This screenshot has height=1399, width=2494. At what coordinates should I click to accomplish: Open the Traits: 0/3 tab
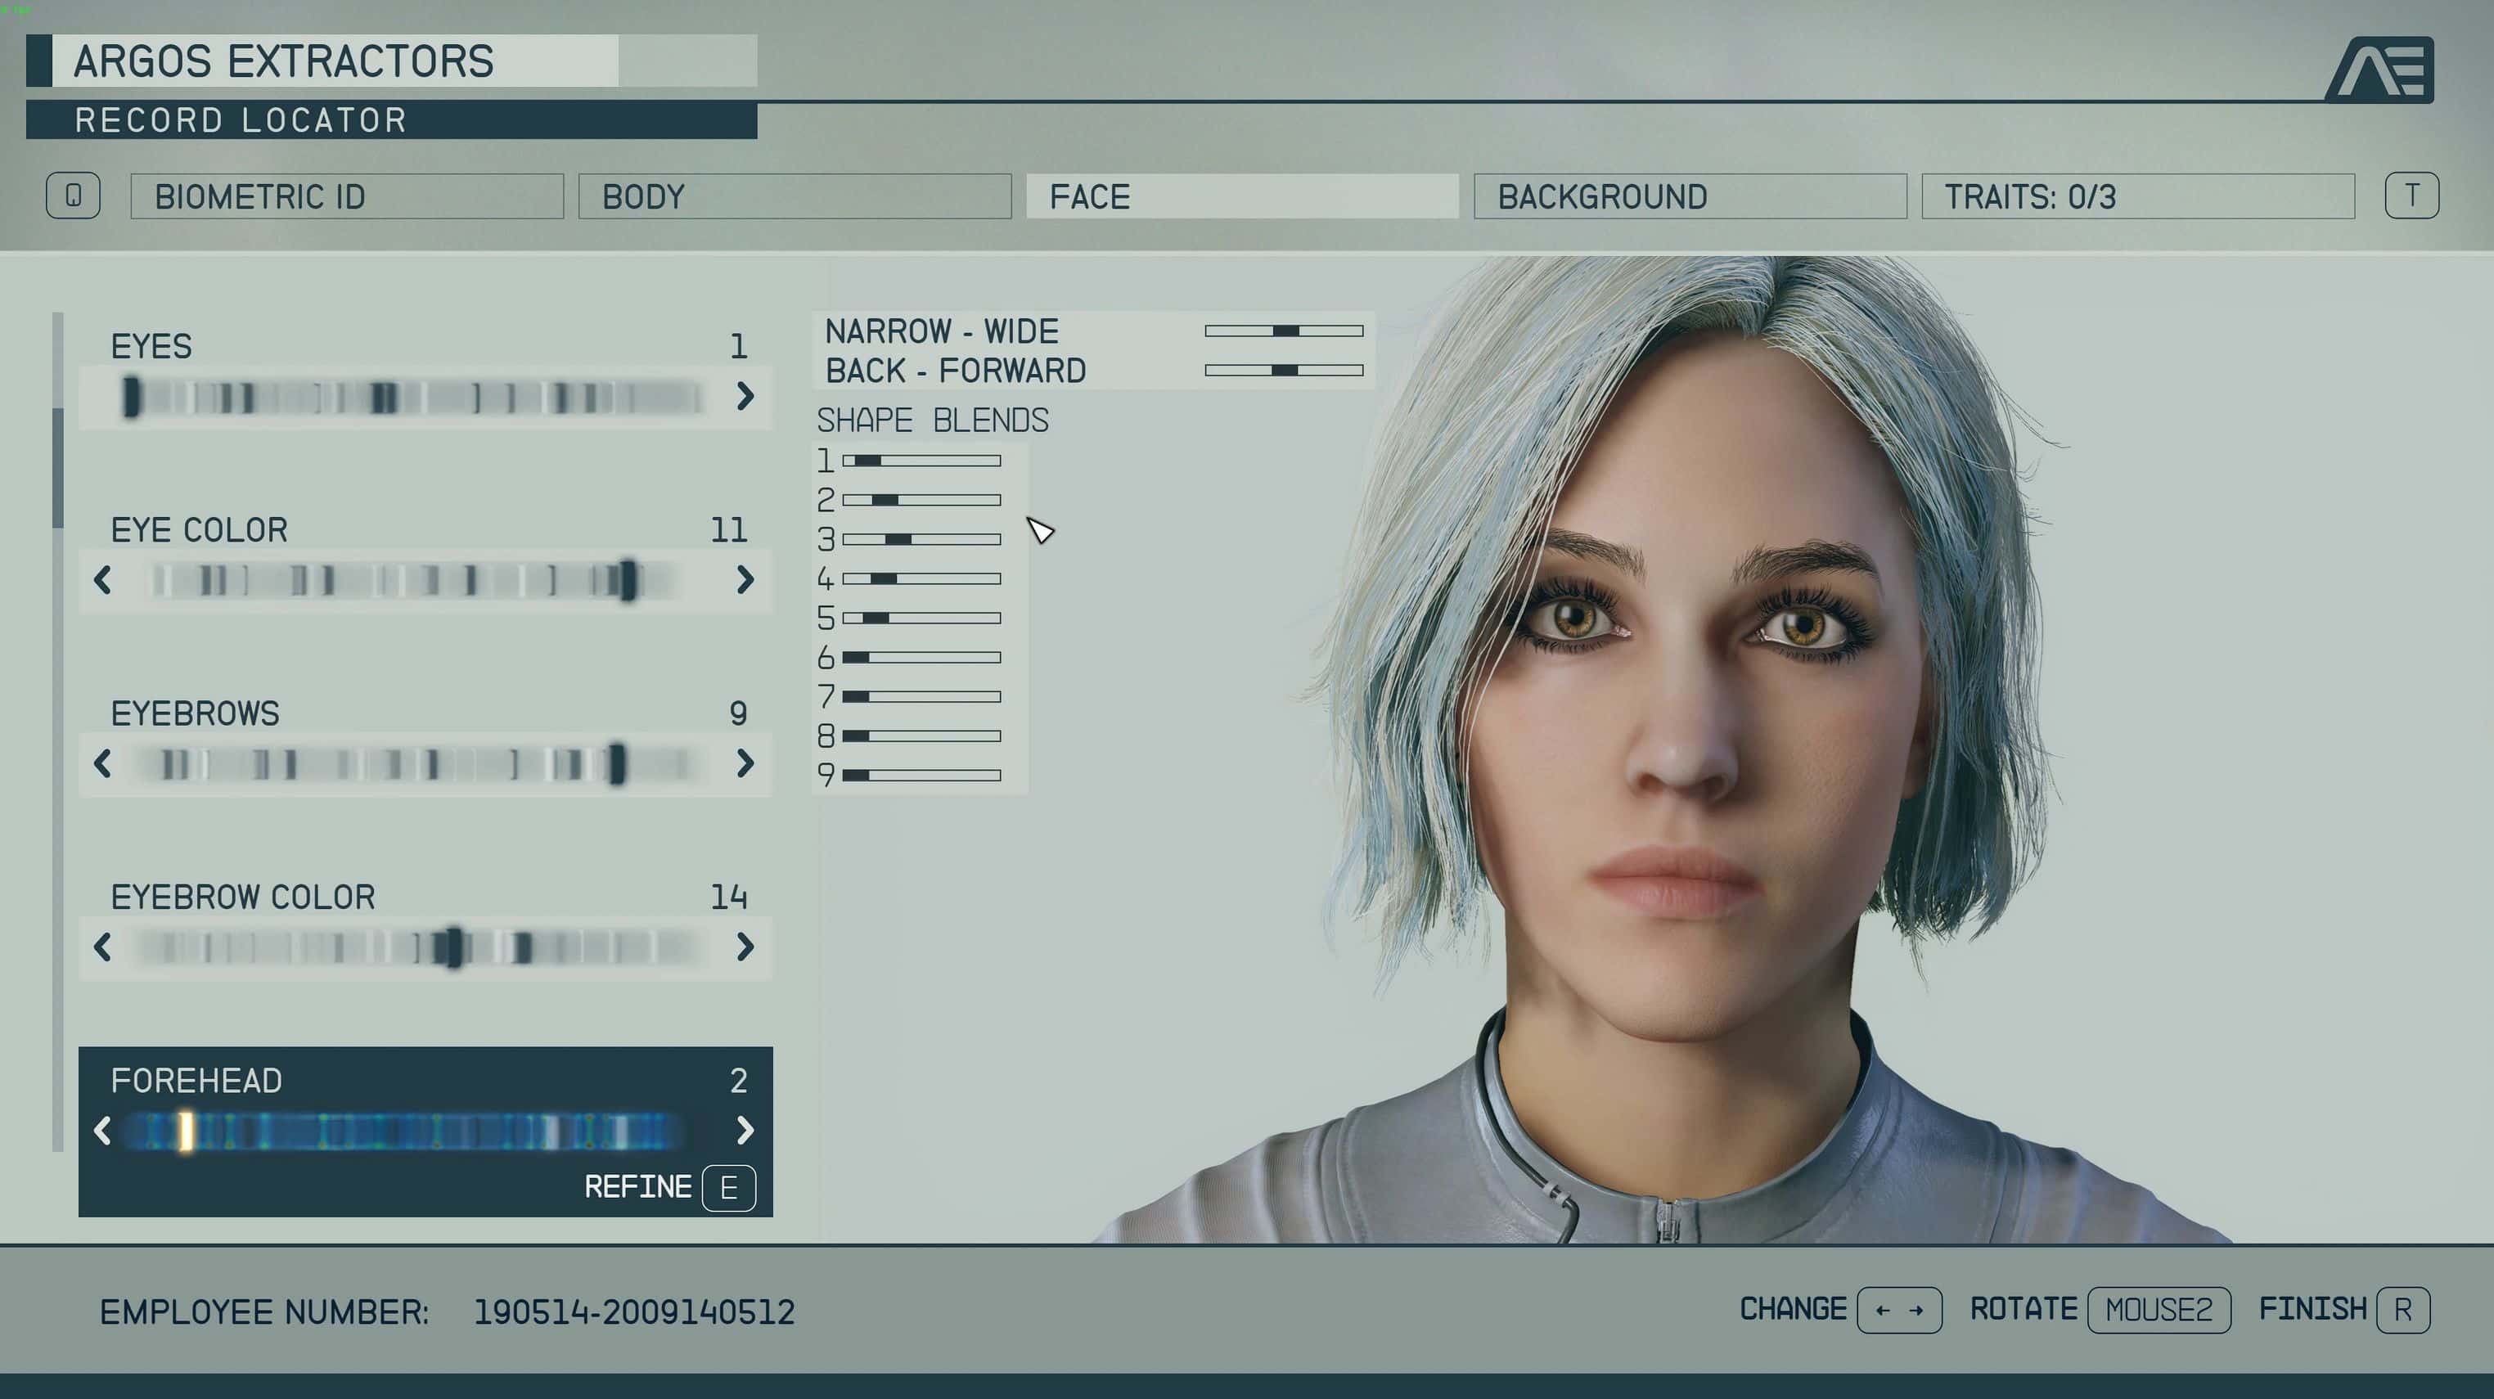[x=2136, y=196]
